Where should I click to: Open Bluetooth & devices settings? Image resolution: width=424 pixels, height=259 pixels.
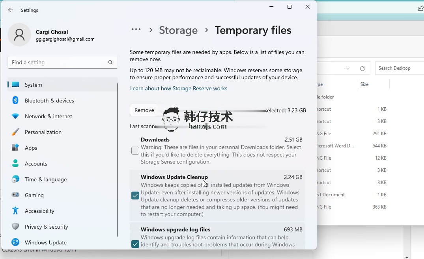(62, 101)
